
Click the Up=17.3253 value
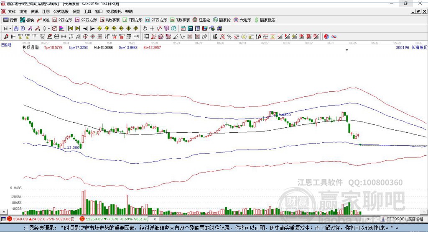(78, 47)
